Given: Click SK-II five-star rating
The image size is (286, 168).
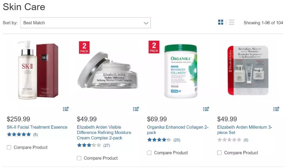Looking at the screenshot, I should pyautogui.click(x=19, y=135).
